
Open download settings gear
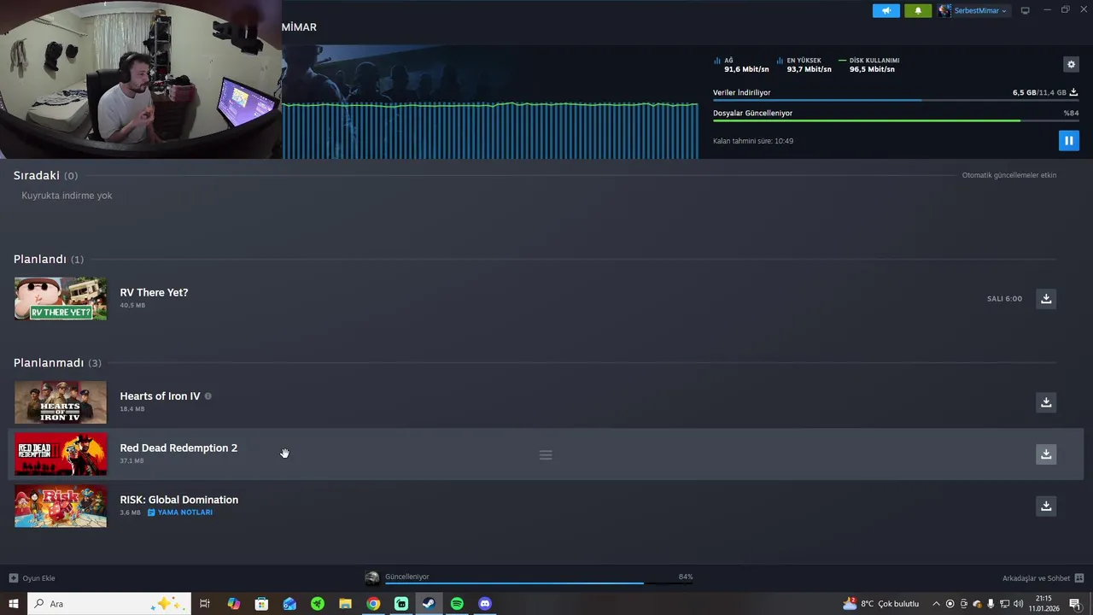pos(1071,64)
